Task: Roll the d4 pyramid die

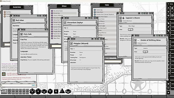Action: 62,91
